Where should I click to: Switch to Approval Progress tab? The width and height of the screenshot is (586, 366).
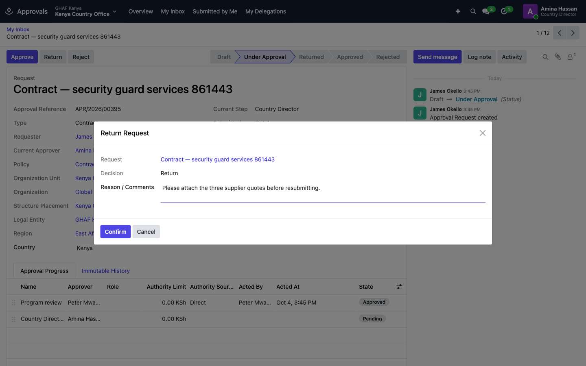click(44, 271)
